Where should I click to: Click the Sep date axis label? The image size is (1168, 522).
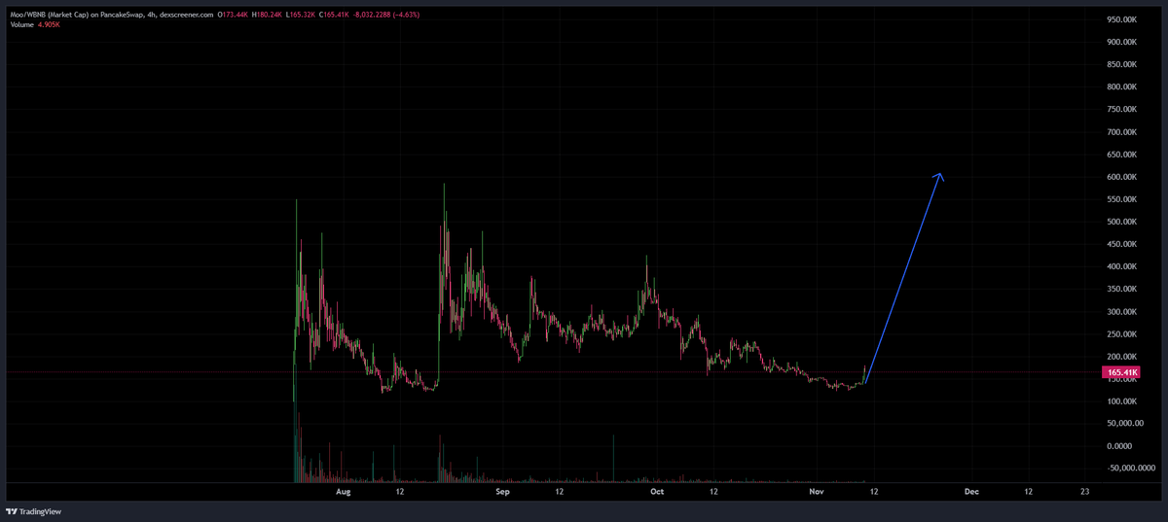click(x=502, y=492)
